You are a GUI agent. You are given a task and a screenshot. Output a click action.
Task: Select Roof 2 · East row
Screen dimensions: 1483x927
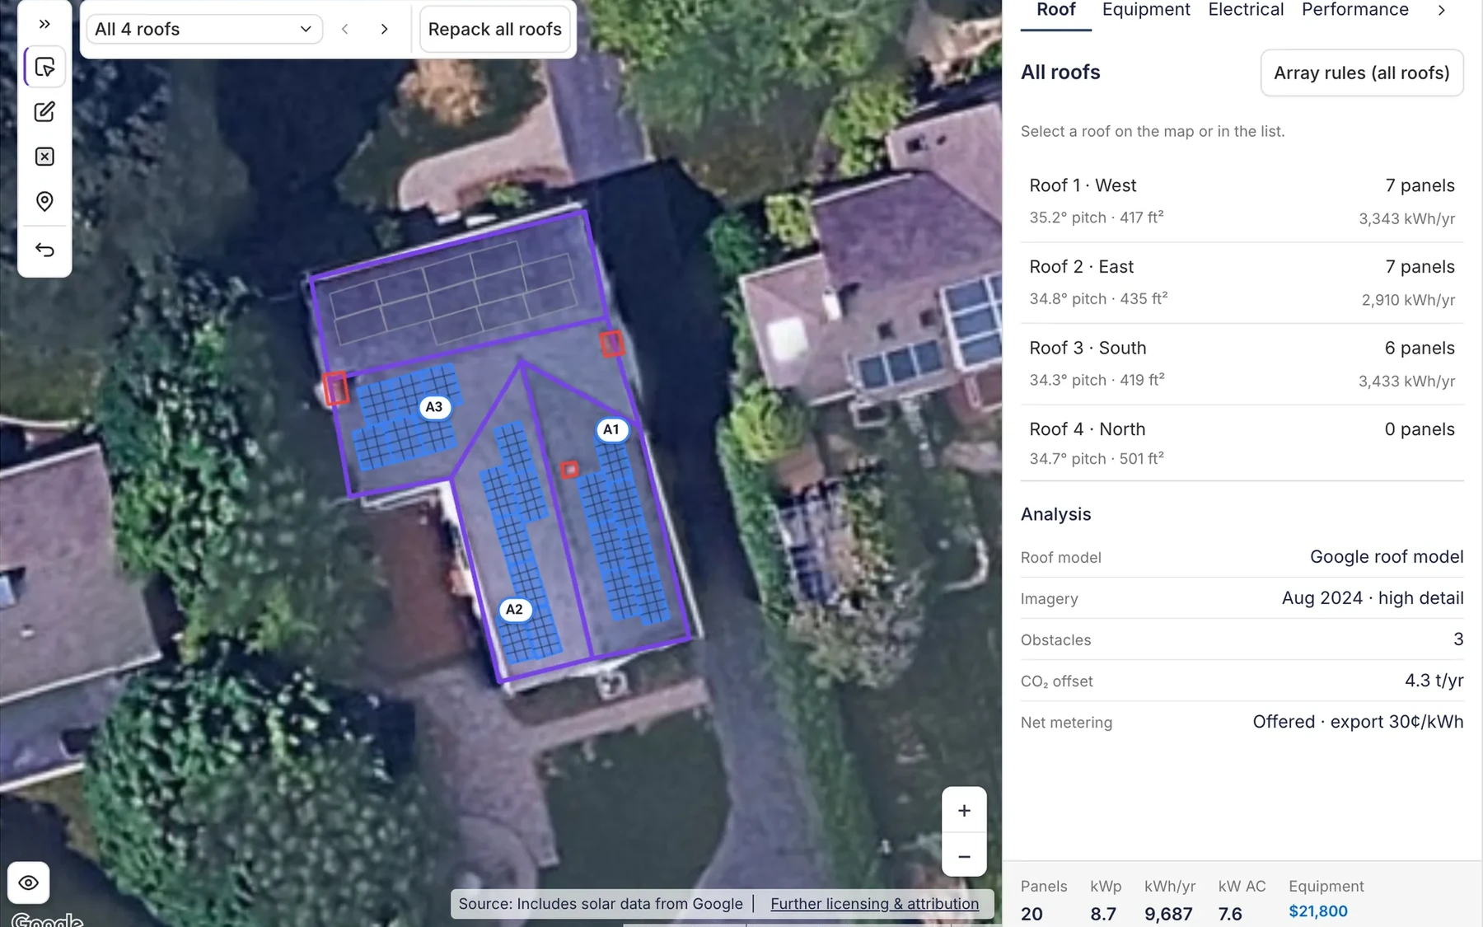(x=1242, y=283)
